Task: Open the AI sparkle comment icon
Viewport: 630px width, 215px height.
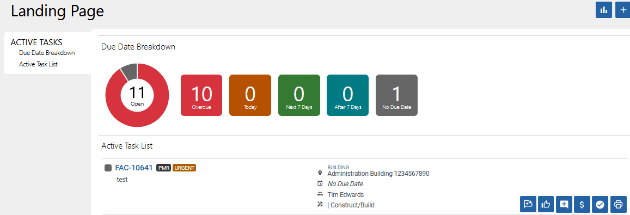Action: click(528, 204)
